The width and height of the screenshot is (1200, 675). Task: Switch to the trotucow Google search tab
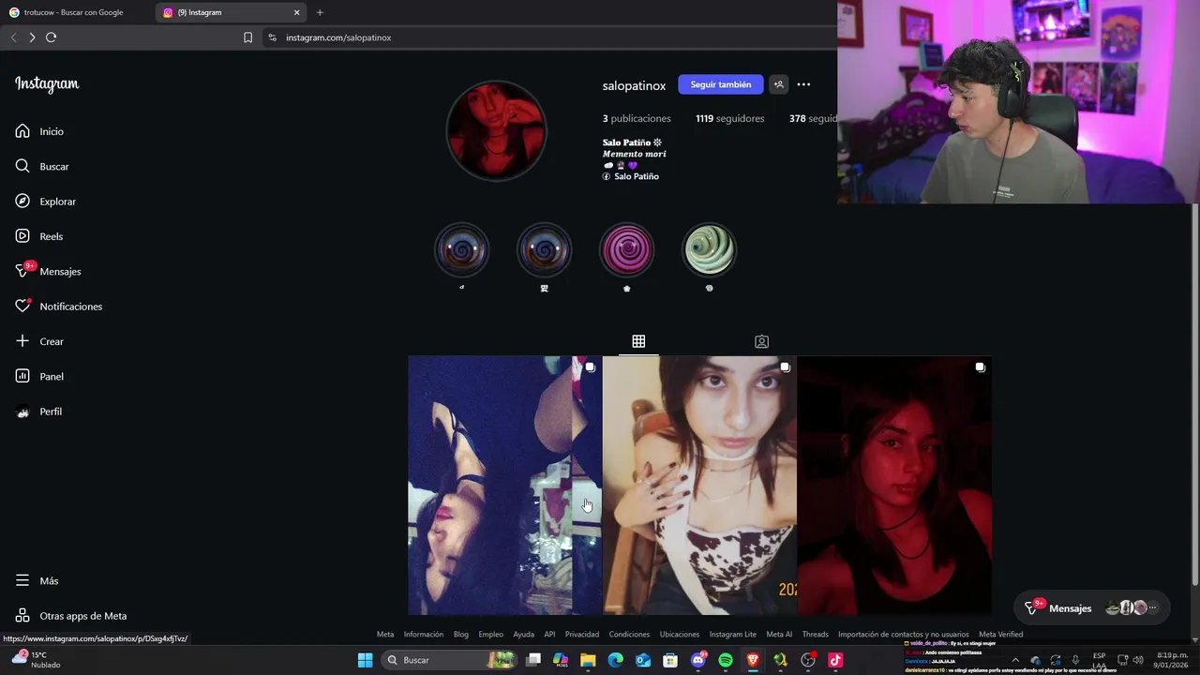pos(73,12)
